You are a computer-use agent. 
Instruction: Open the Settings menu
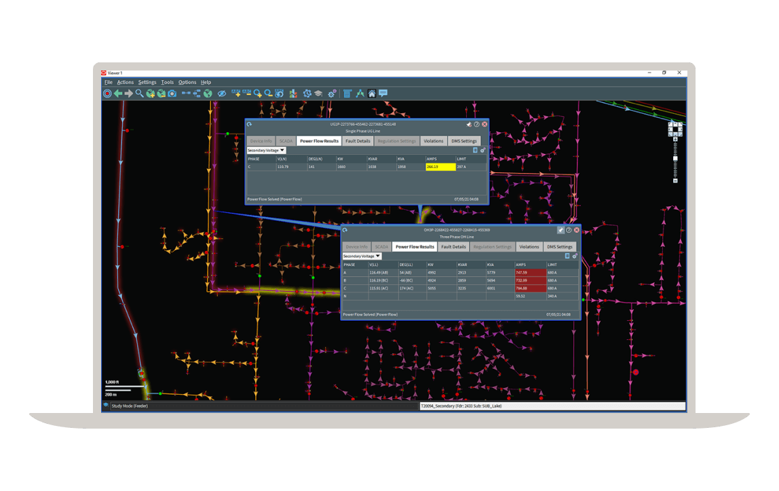[147, 83]
